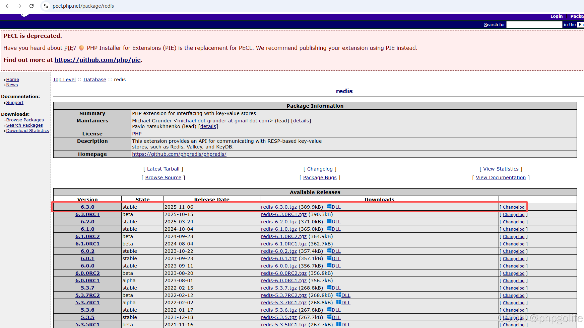Image resolution: width=584 pixels, height=328 pixels.
Task: Download redis-5.3.6.tgz tarball
Action: pyautogui.click(x=279, y=310)
